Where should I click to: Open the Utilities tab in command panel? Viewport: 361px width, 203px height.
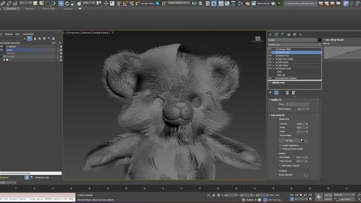(x=301, y=34)
